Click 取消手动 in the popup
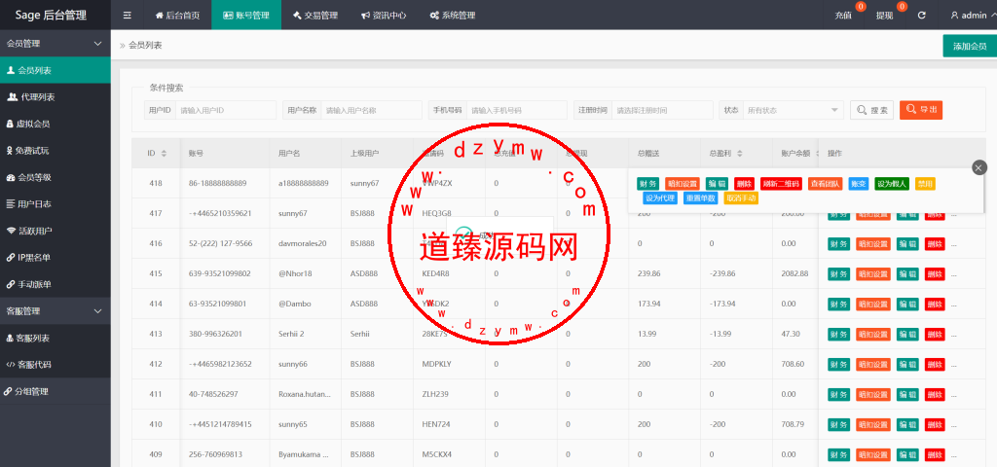This screenshot has height=467, width=997. [x=741, y=198]
